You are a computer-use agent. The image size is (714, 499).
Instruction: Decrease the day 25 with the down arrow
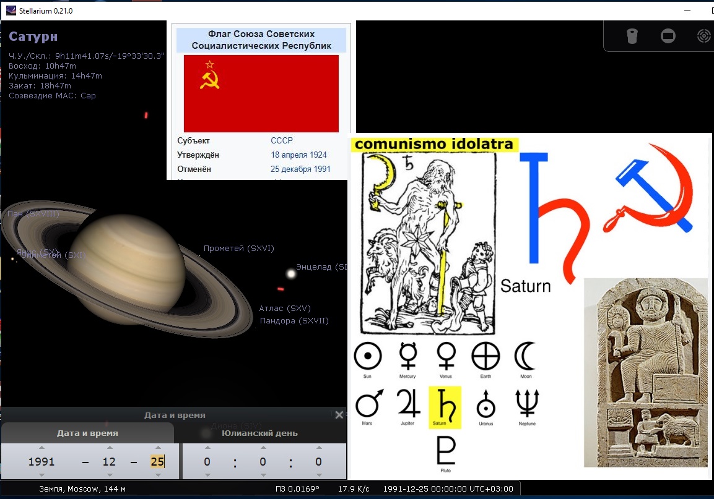158,475
